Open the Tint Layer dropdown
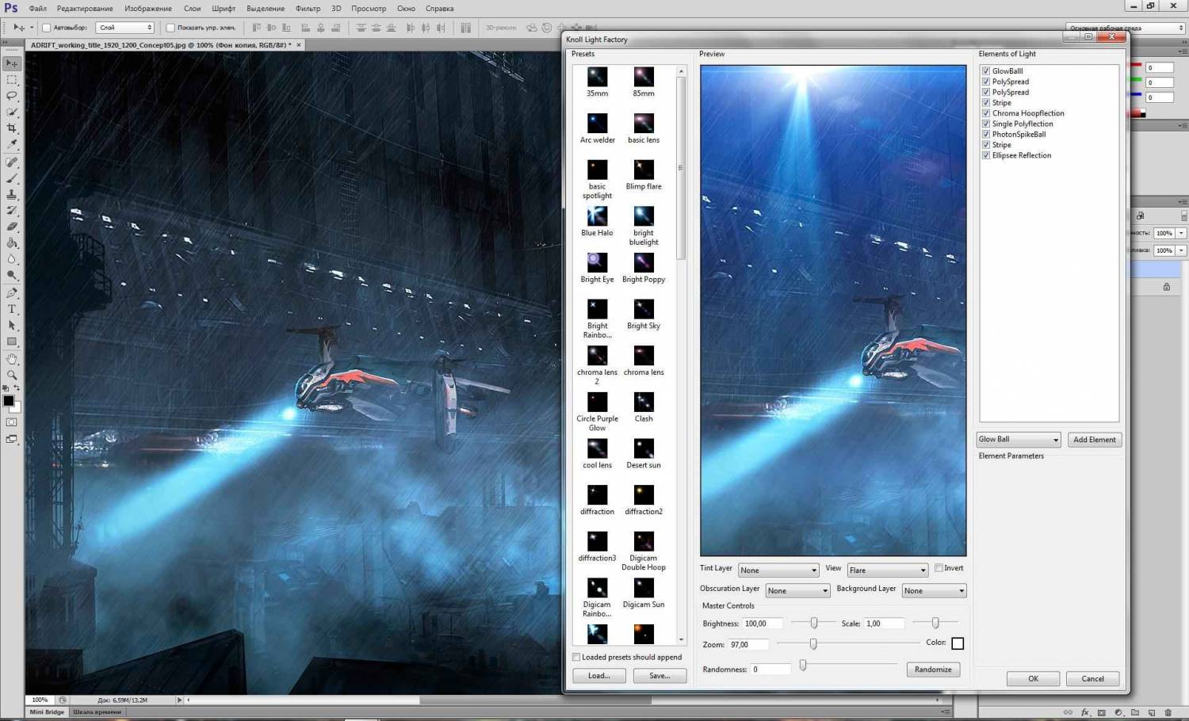Image resolution: width=1189 pixels, height=721 pixels. click(778, 570)
